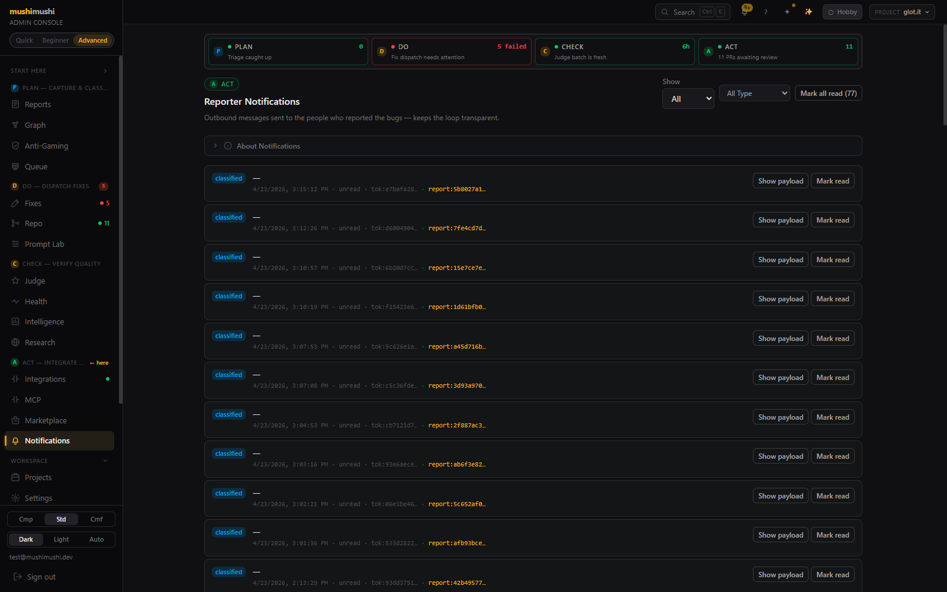Open the Anti-Gaming shield icon

point(15,146)
